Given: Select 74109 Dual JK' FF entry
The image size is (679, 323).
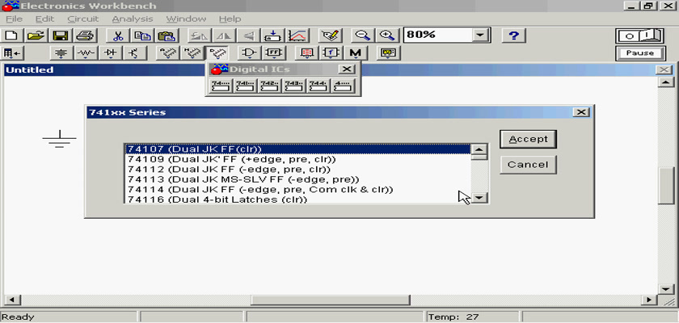Looking at the screenshot, I should tap(297, 160).
